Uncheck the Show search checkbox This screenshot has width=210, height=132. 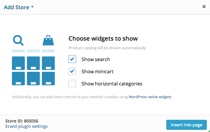[x=72, y=59]
